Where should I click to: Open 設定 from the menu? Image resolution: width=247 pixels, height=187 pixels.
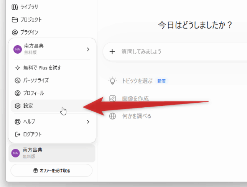point(52,106)
